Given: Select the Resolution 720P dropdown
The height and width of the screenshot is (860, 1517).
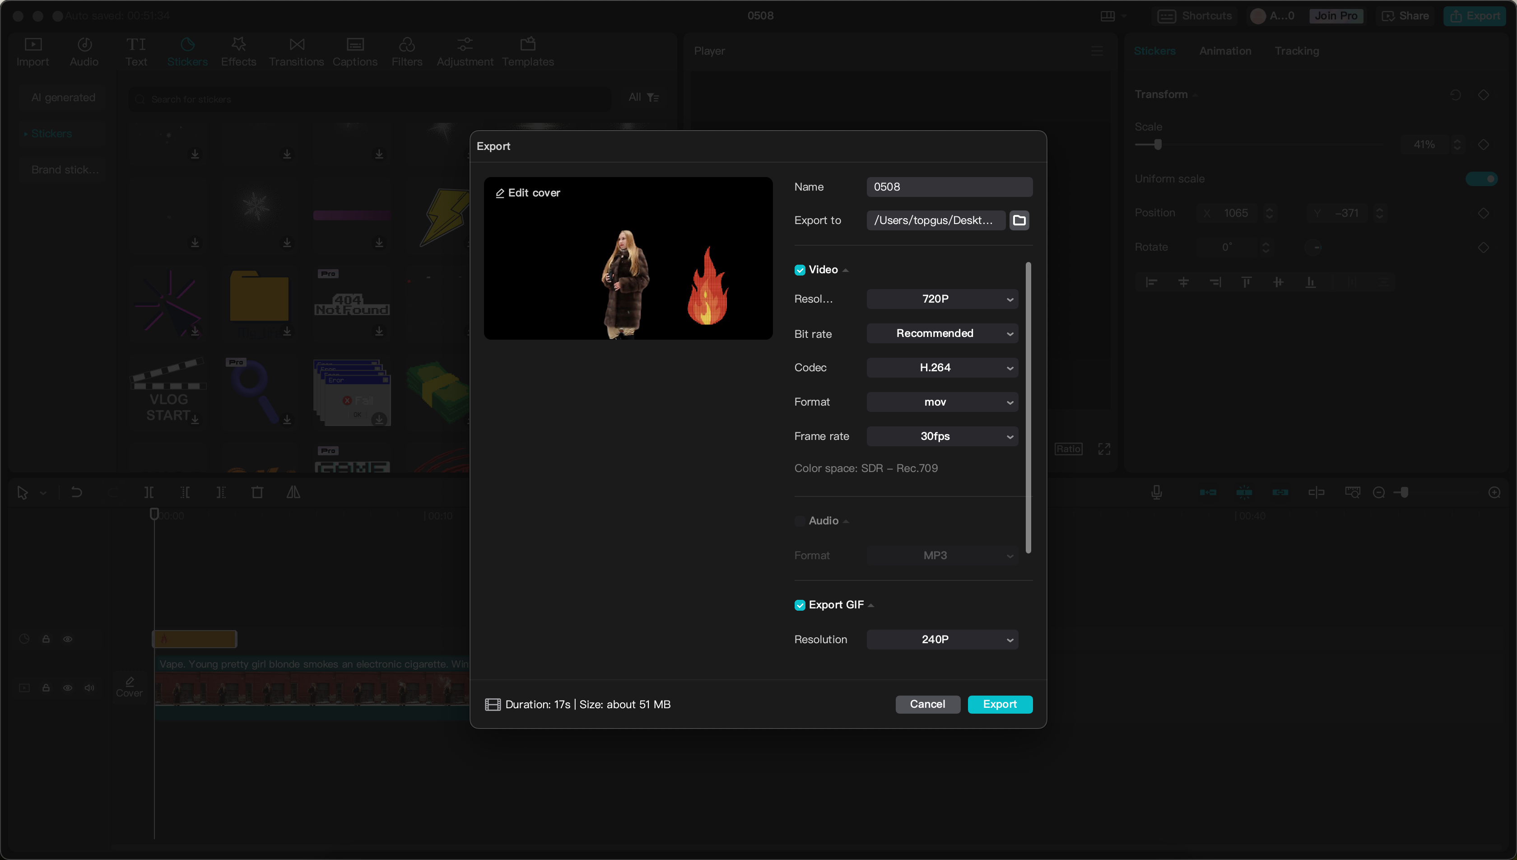Looking at the screenshot, I should [x=942, y=299].
